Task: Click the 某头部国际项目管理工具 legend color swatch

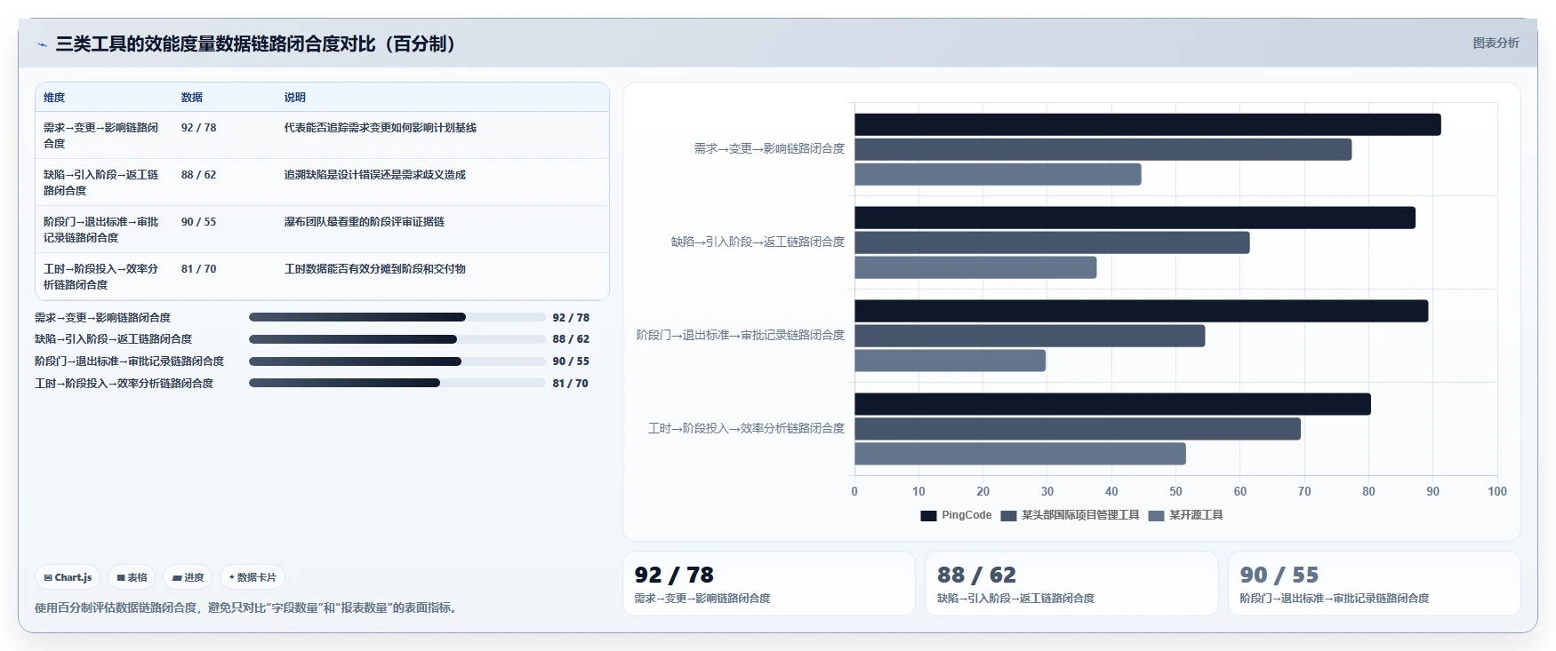Action: click(1008, 516)
